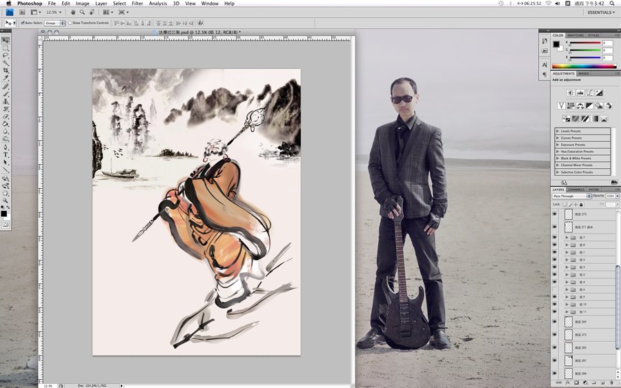Choose Hand tool in application bar
Image resolution: width=621 pixels, height=388 pixels.
[x=73, y=12]
